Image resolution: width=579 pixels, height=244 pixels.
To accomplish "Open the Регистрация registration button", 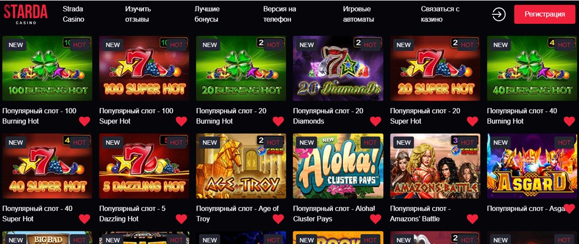I will (545, 14).
